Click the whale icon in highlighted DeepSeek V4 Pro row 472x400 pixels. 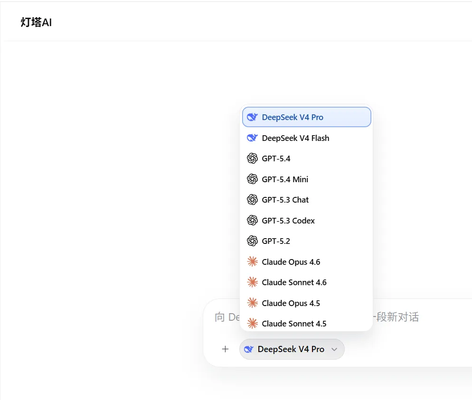click(252, 117)
